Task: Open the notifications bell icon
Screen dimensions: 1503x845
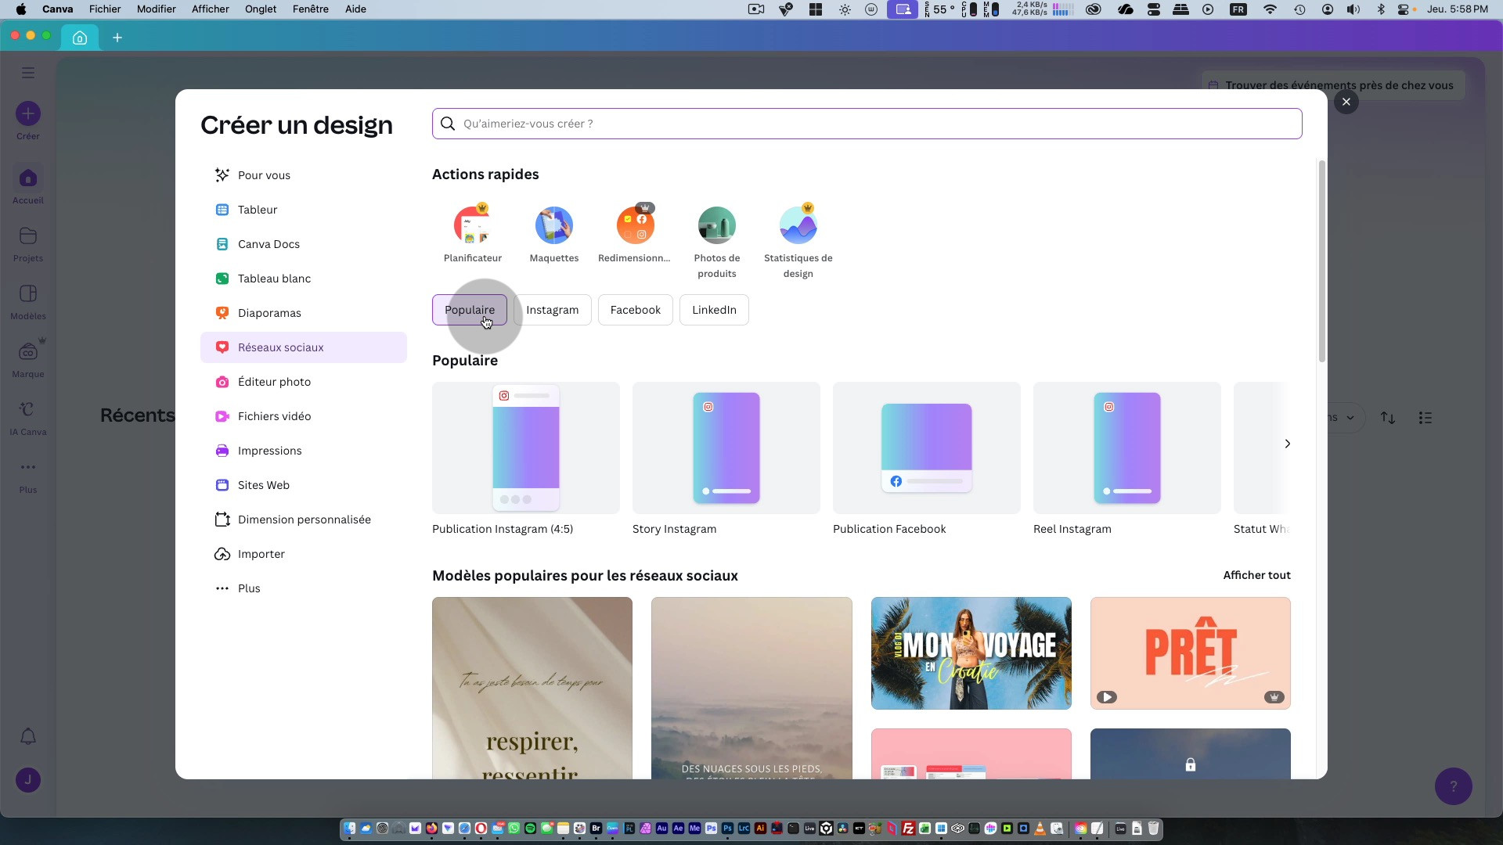Action: coord(28,736)
